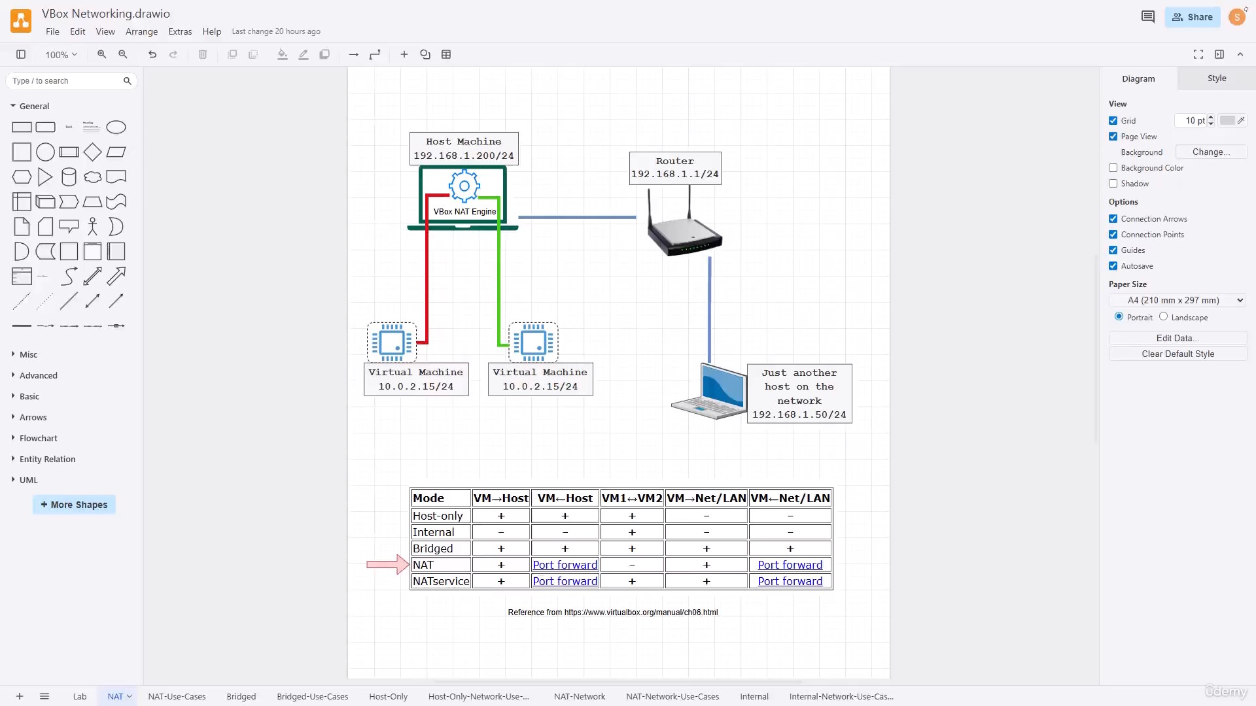Click the line color pencil icon

304,55
